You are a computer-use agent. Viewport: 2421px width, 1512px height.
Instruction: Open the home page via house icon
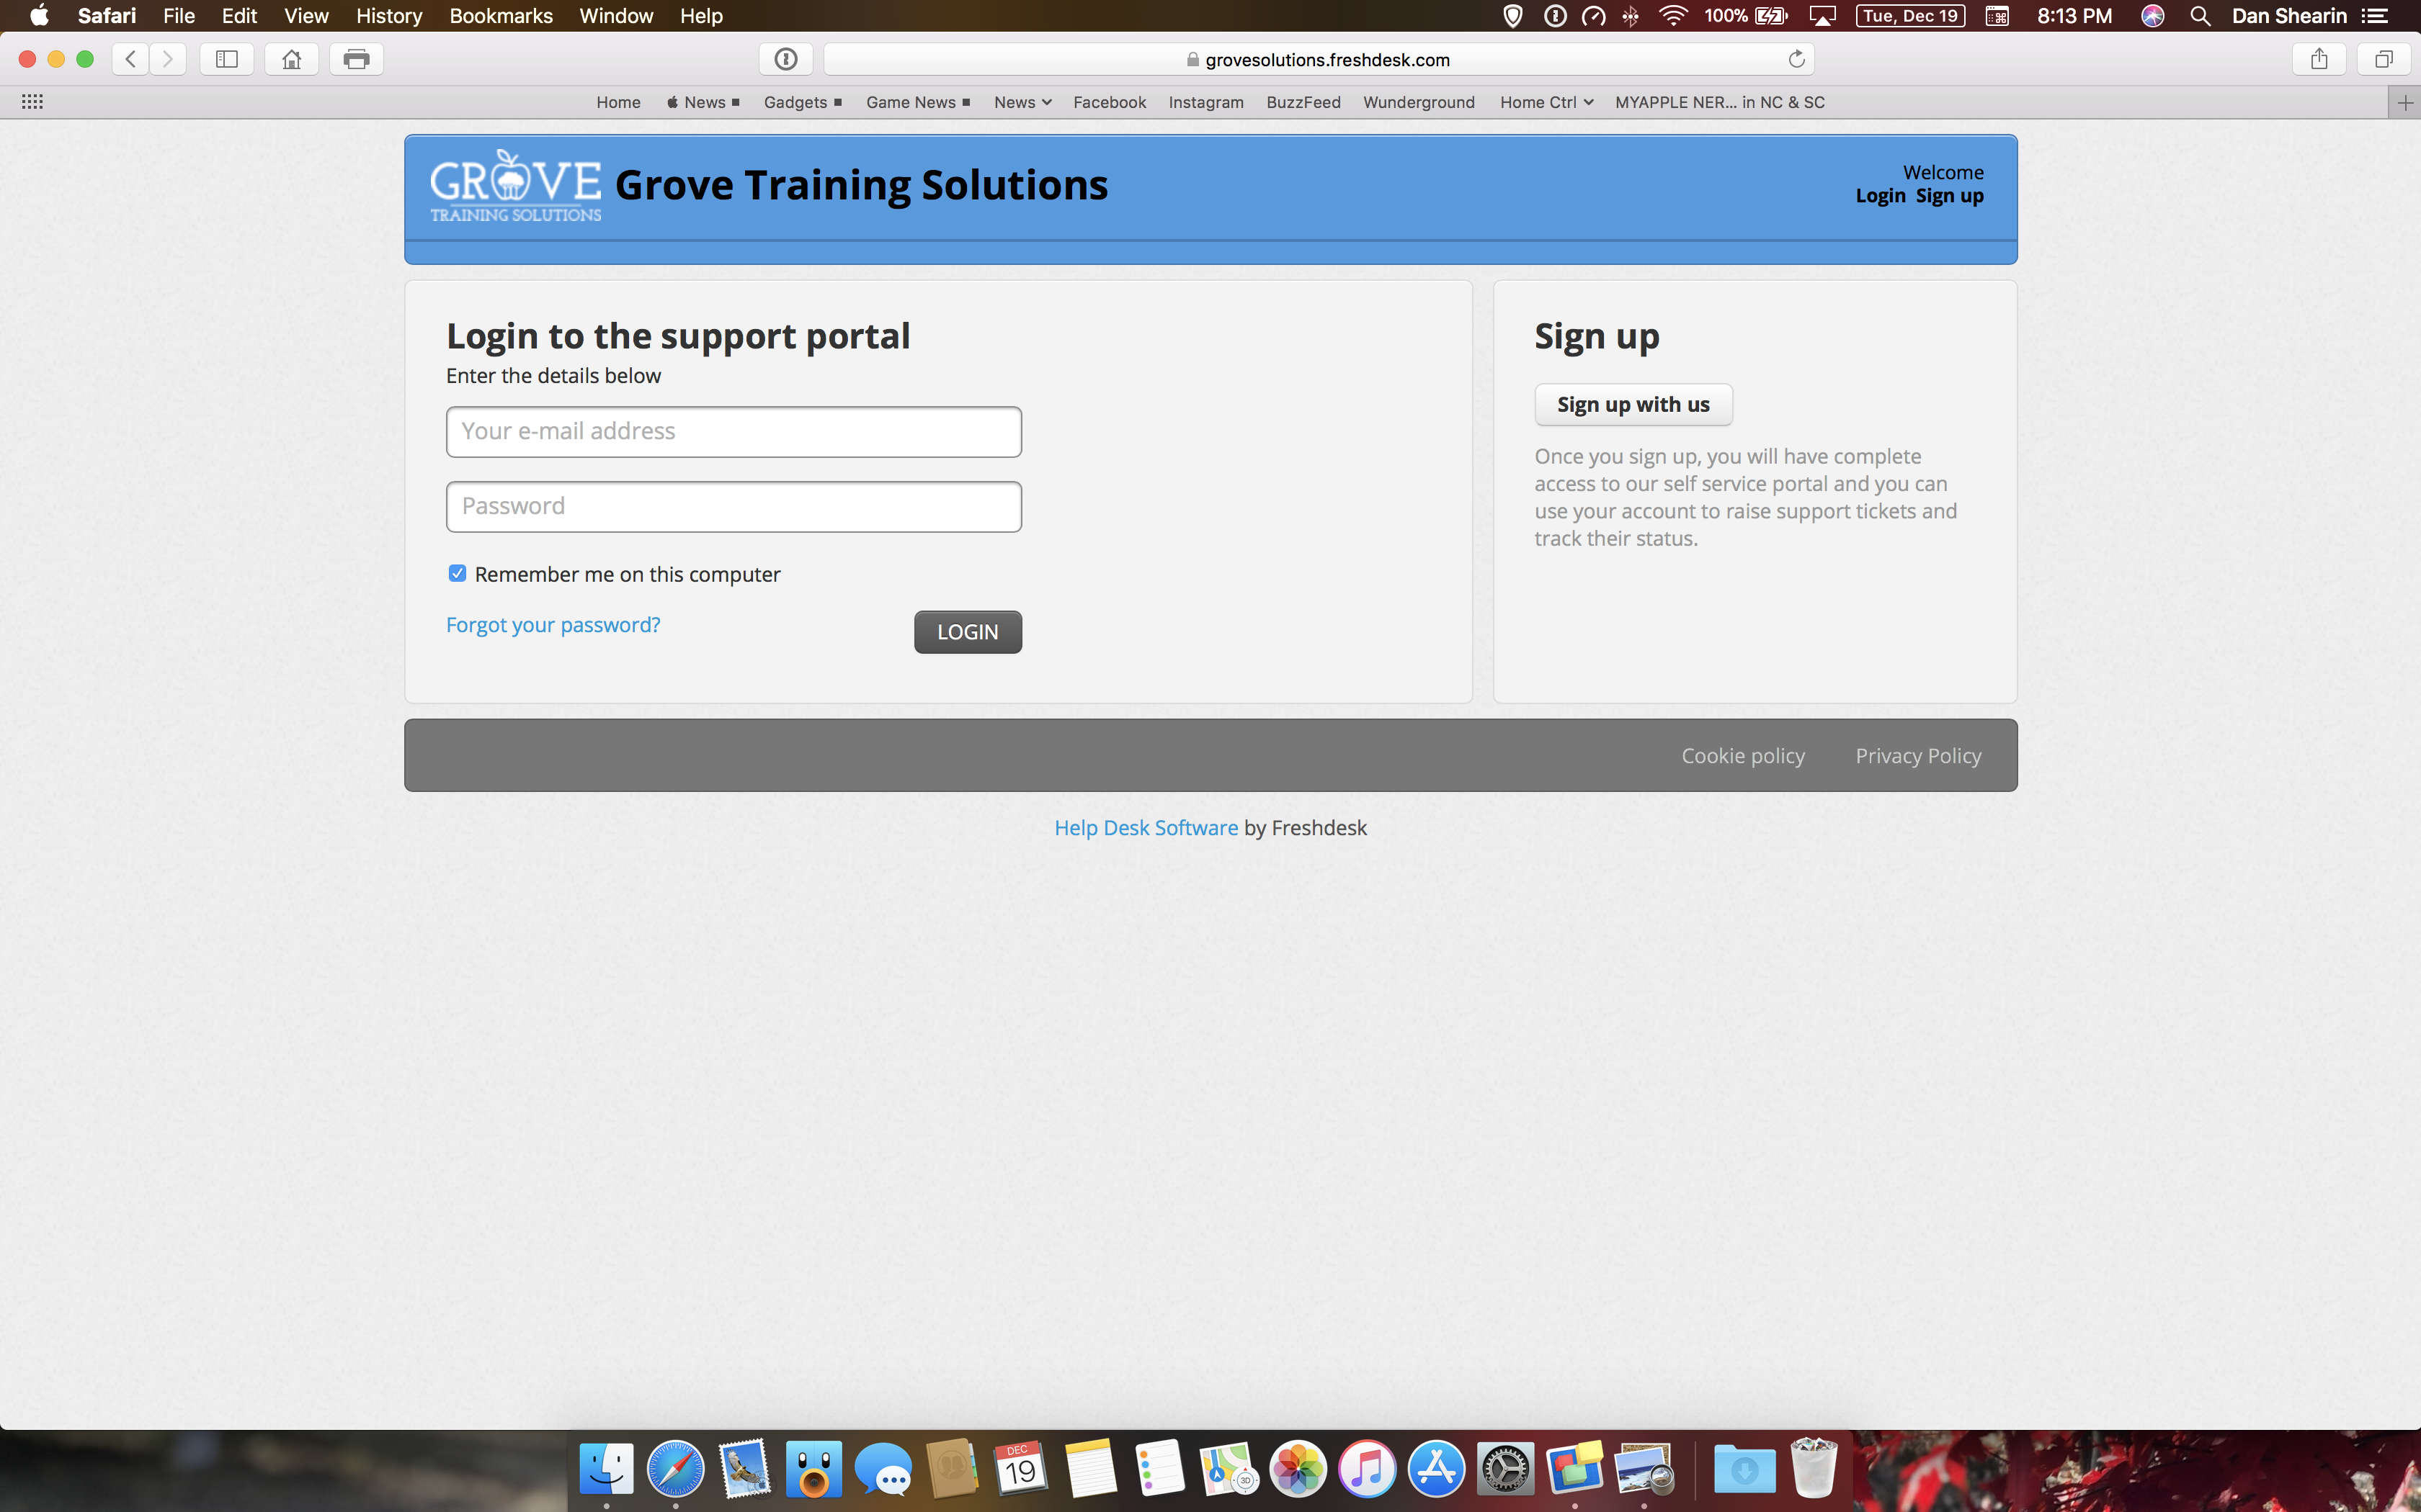(x=291, y=59)
